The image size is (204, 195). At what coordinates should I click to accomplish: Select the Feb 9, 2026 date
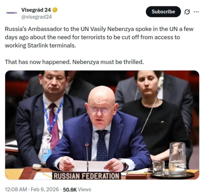pyautogui.click(x=45, y=189)
